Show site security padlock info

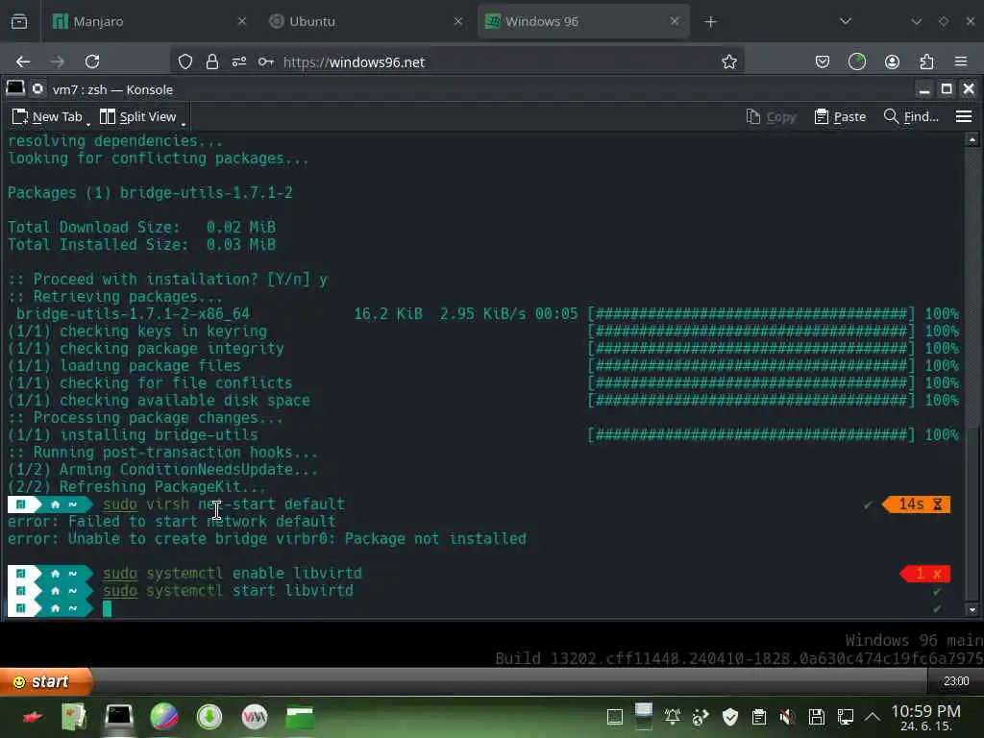point(212,61)
